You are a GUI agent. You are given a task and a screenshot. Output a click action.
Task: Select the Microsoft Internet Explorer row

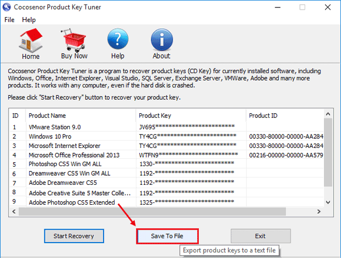[x=167, y=146]
